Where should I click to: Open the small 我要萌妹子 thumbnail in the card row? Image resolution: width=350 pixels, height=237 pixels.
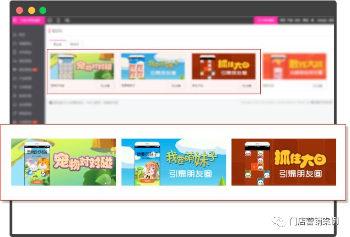point(153,67)
